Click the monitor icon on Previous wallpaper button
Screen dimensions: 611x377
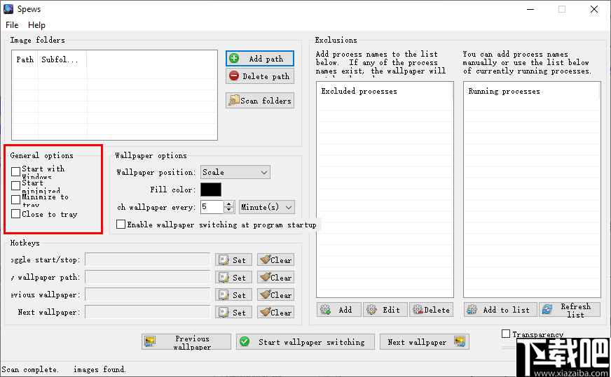pyautogui.click(x=150, y=342)
